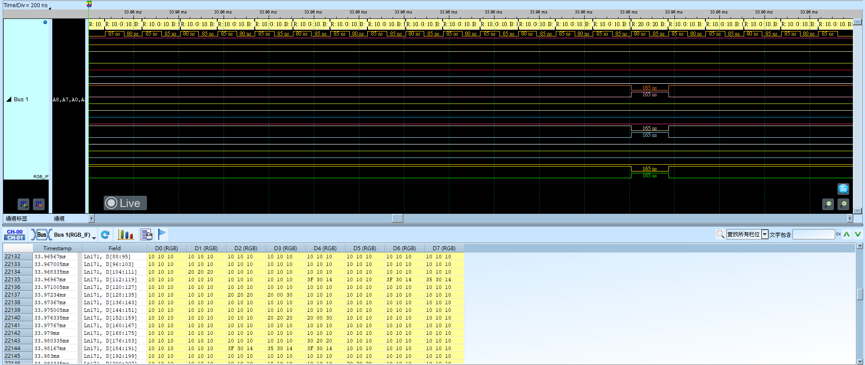Toggle the Live capture button
This screenshot has height=365, width=865.
(x=125, y=203)
